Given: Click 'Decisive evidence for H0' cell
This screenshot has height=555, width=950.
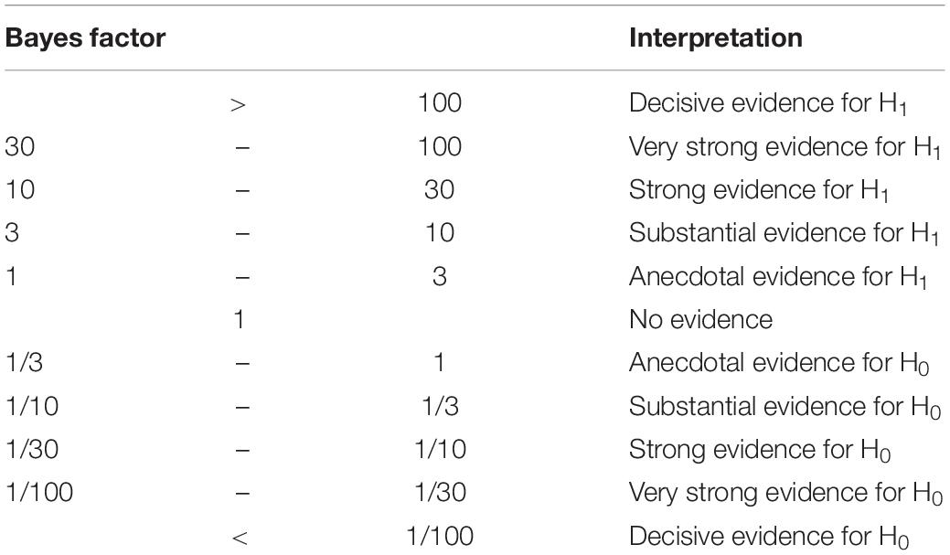Looking at the screenshot, I should [769, 537].
